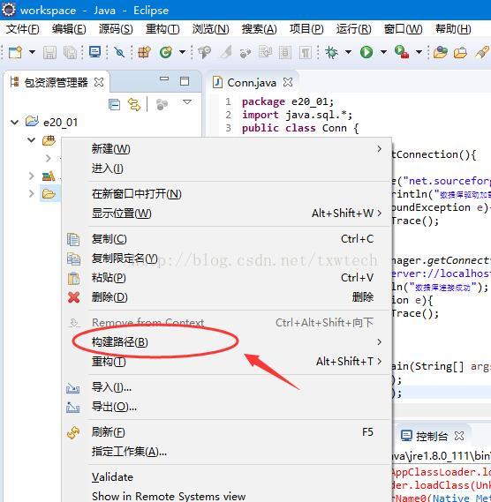Click the Open Type search icon
The height and width of the screenshot is (502, 491).
click(205, 53)
